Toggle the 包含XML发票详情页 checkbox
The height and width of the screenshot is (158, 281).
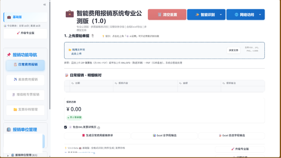click(x=66, y=127)
